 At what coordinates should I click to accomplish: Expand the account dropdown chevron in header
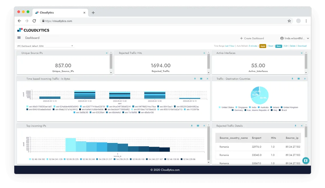pyautogui.click(x=308, y=38)
